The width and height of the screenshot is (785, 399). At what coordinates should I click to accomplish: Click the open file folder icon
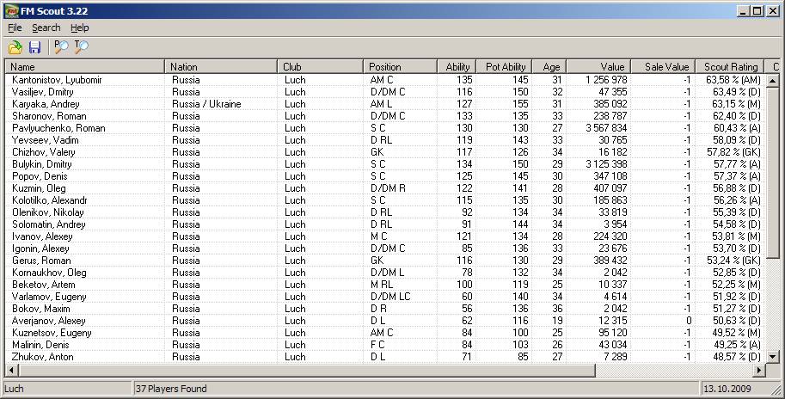click(x=15, y=47)
